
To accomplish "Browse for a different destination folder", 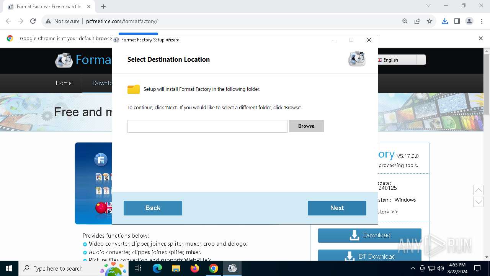I will [x=306, y=126].
